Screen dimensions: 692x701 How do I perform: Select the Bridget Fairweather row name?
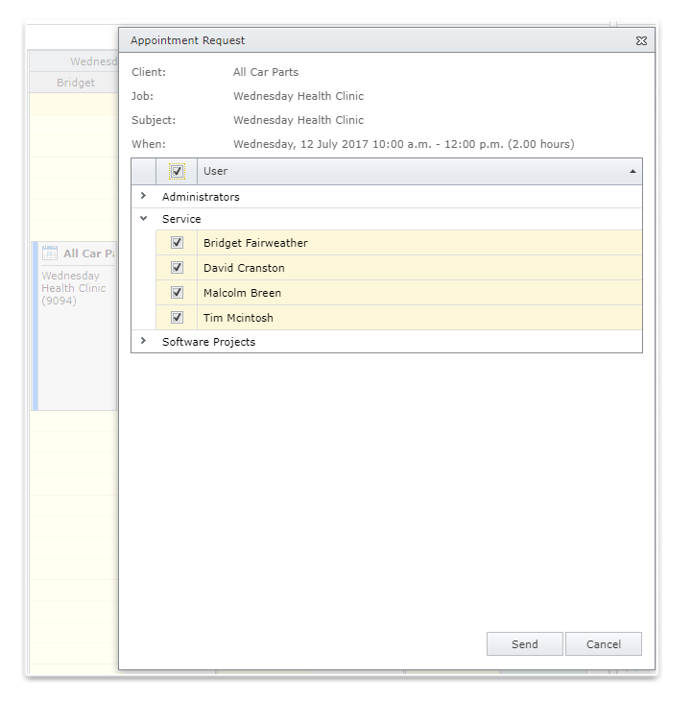click(255, 243)
